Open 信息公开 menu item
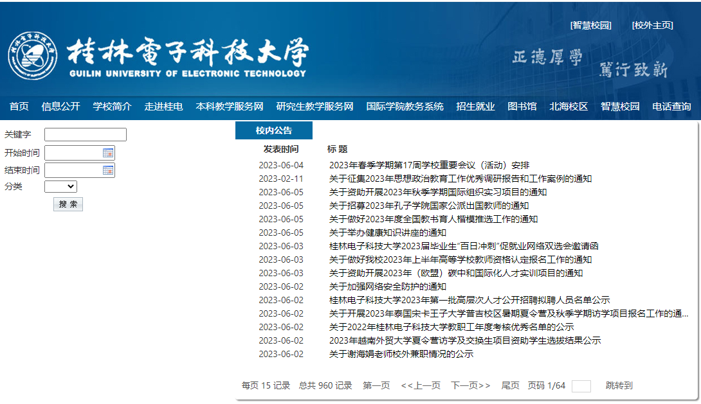701x404 pixels. click(60, 107)
